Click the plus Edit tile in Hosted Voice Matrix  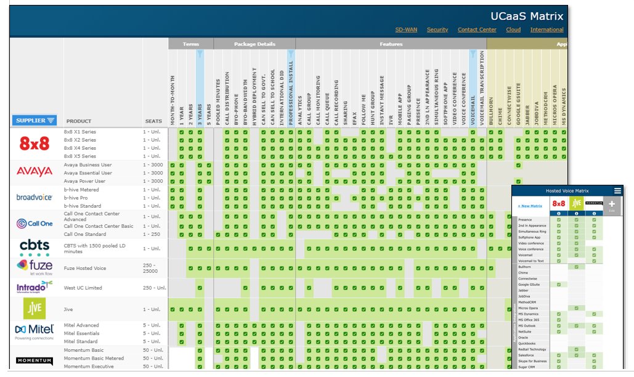tap(611, 205)
